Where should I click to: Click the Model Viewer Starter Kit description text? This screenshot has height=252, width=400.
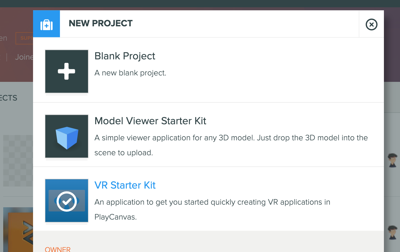point(231,145)
